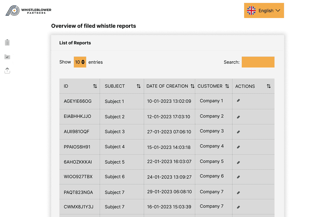Click date 29-01-2023 06:08:10
The height and width of the screenshot is (217, 335).
click(x=169, y=191)
